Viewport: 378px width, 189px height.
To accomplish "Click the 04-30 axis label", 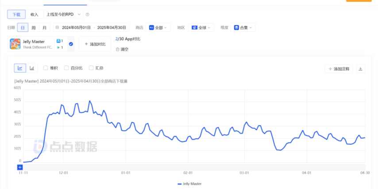I will [365, 173].
